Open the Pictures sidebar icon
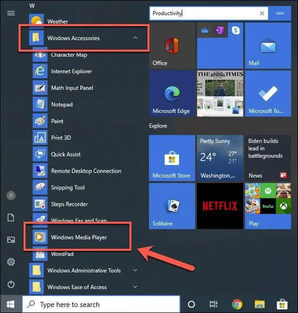Screen dimensions: 298x313 11,240
